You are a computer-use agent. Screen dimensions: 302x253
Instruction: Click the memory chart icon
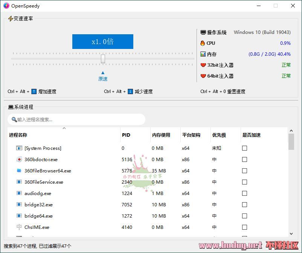coord(203,54)
